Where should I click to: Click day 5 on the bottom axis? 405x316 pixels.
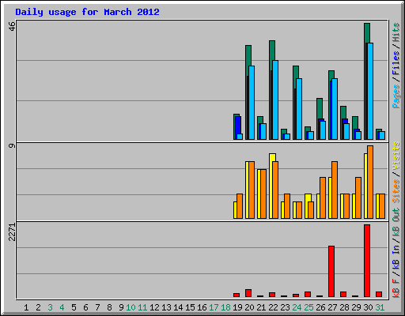click(74, 307)
